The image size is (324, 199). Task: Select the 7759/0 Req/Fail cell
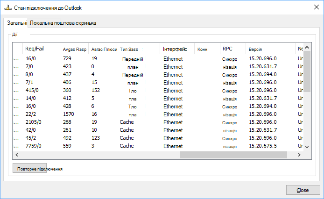(34, 146)
